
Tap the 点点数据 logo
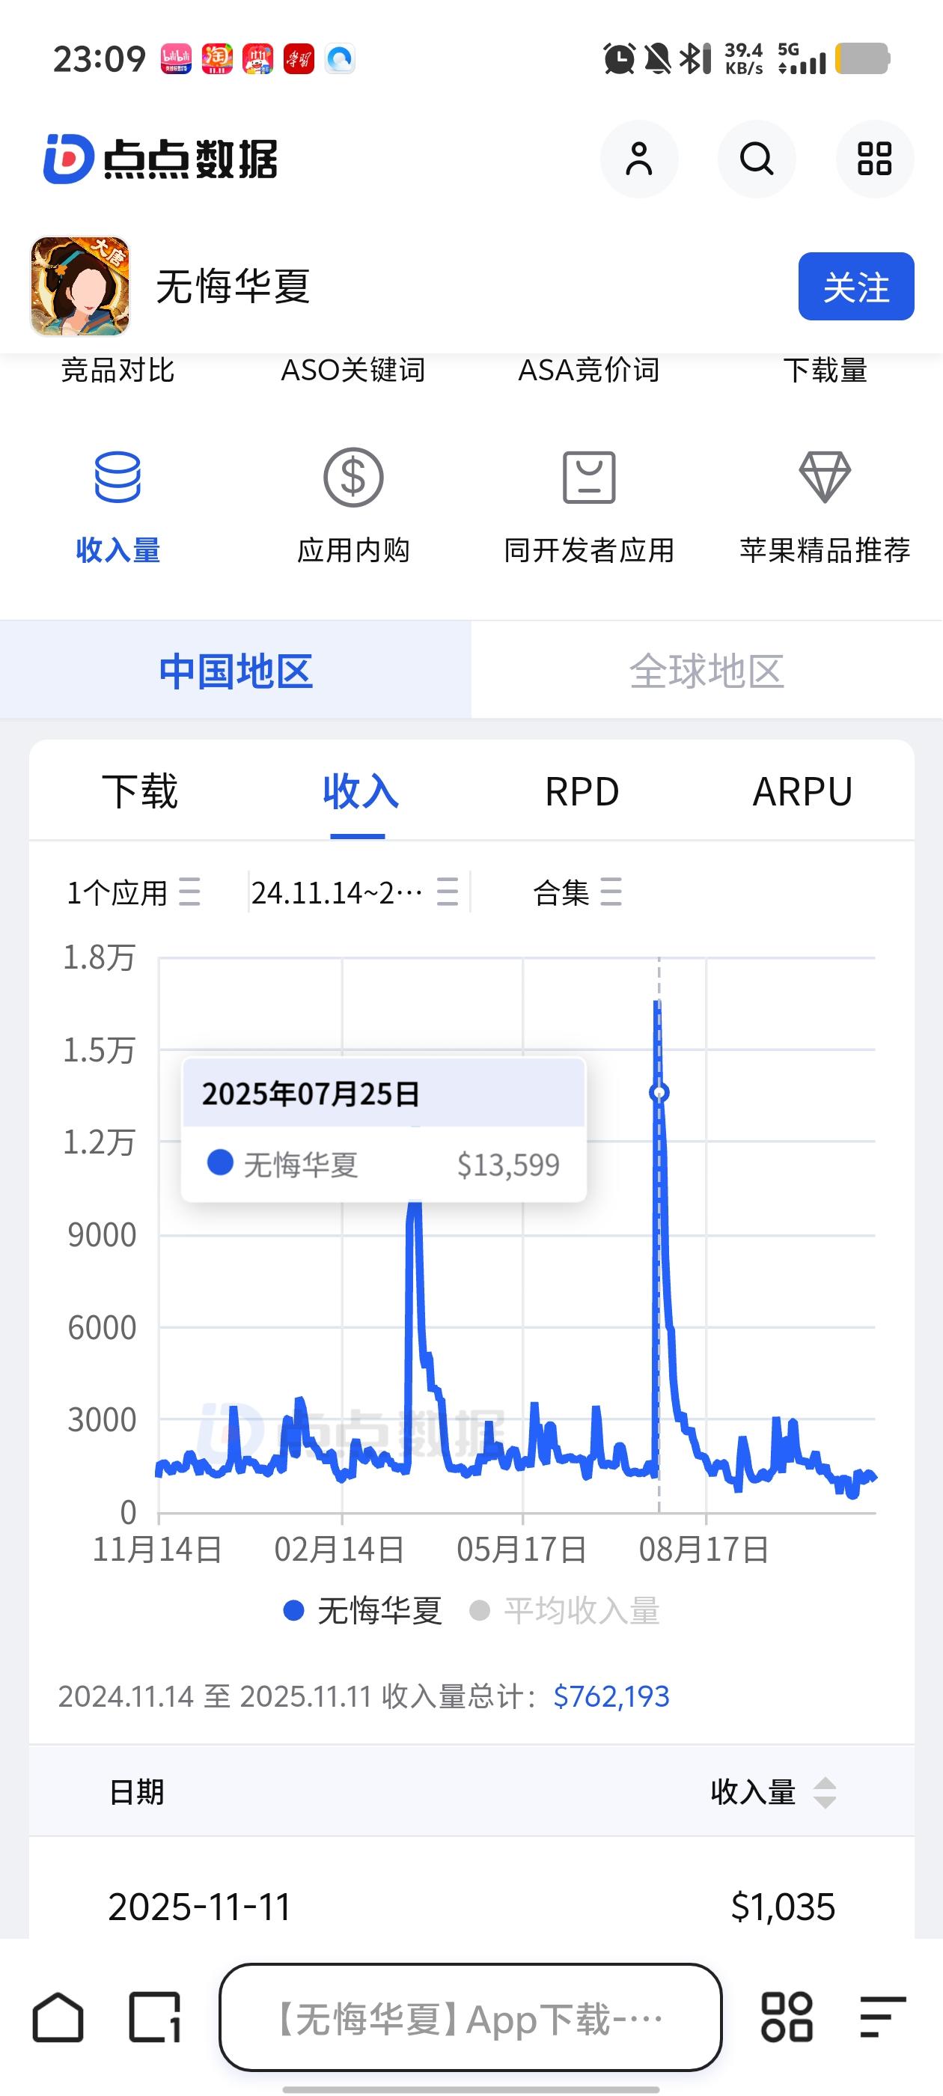click(x=160, y=159)
